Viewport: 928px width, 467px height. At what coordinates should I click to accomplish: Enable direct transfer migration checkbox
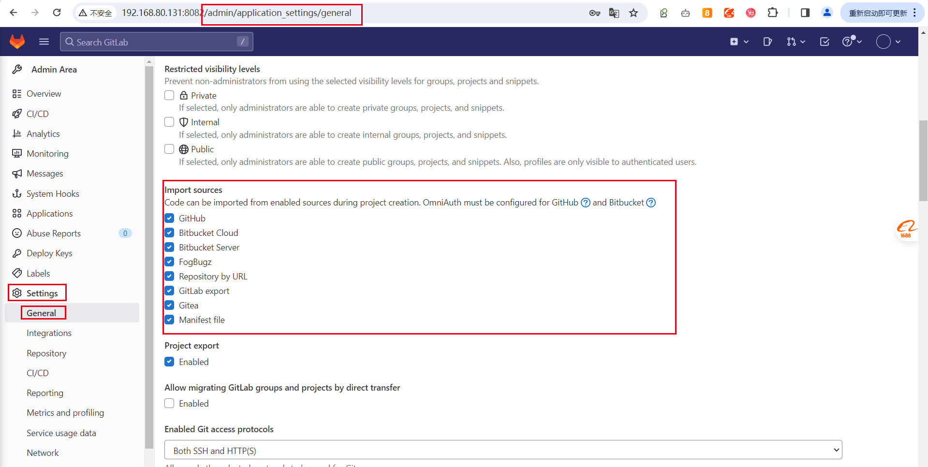tap(169, 403)
